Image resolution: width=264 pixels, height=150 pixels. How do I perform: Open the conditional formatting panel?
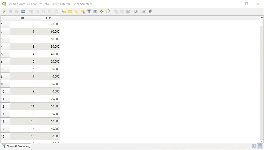(136, 11)
